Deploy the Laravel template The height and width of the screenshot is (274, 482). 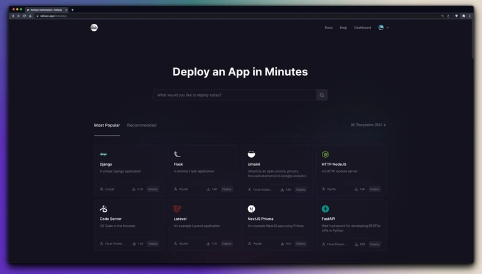[227, 244]
